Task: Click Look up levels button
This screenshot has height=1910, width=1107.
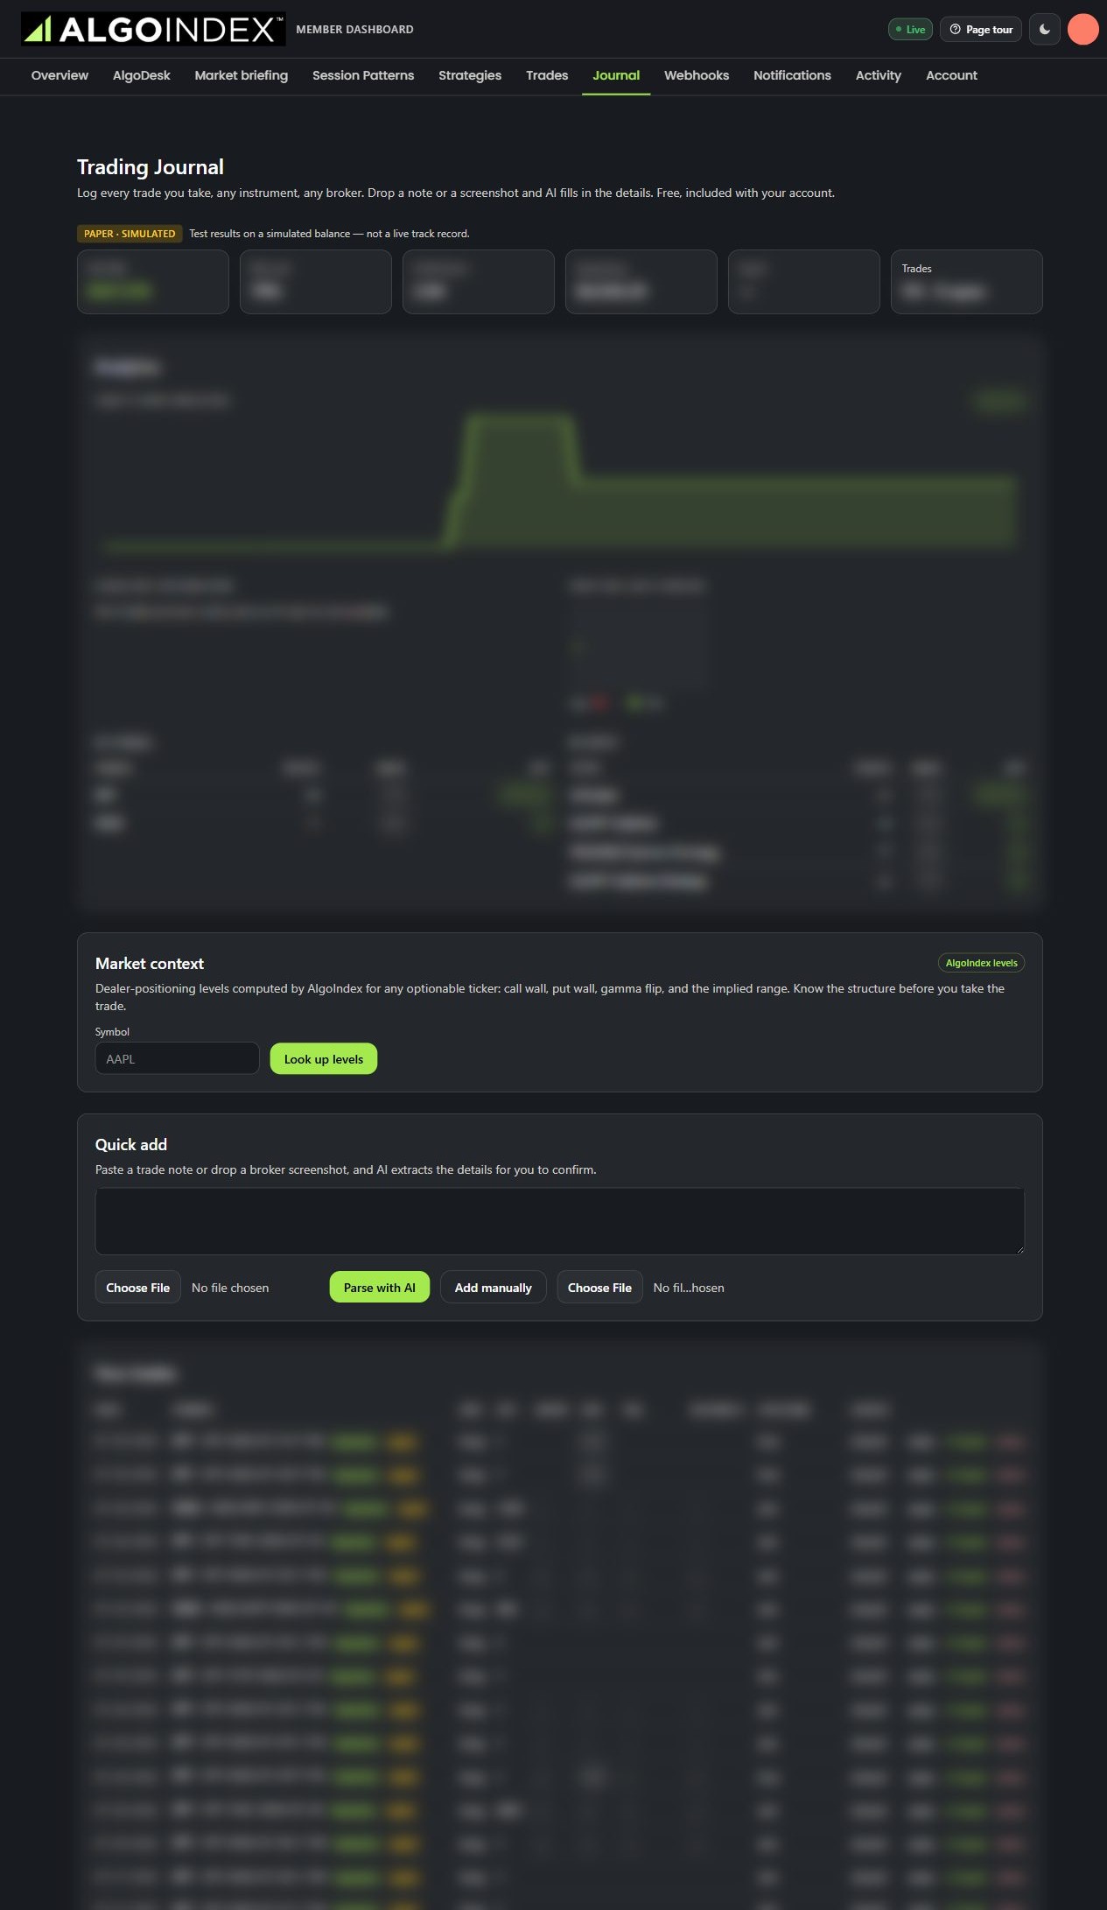Action: (x=324, y=1058)
